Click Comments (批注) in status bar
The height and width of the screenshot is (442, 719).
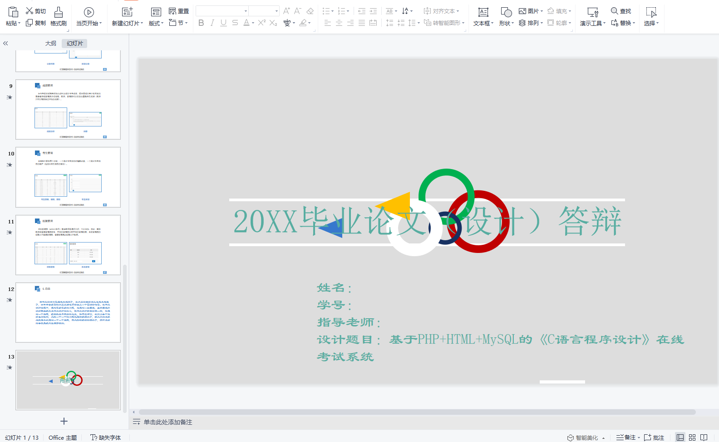[x=654, y=437]
